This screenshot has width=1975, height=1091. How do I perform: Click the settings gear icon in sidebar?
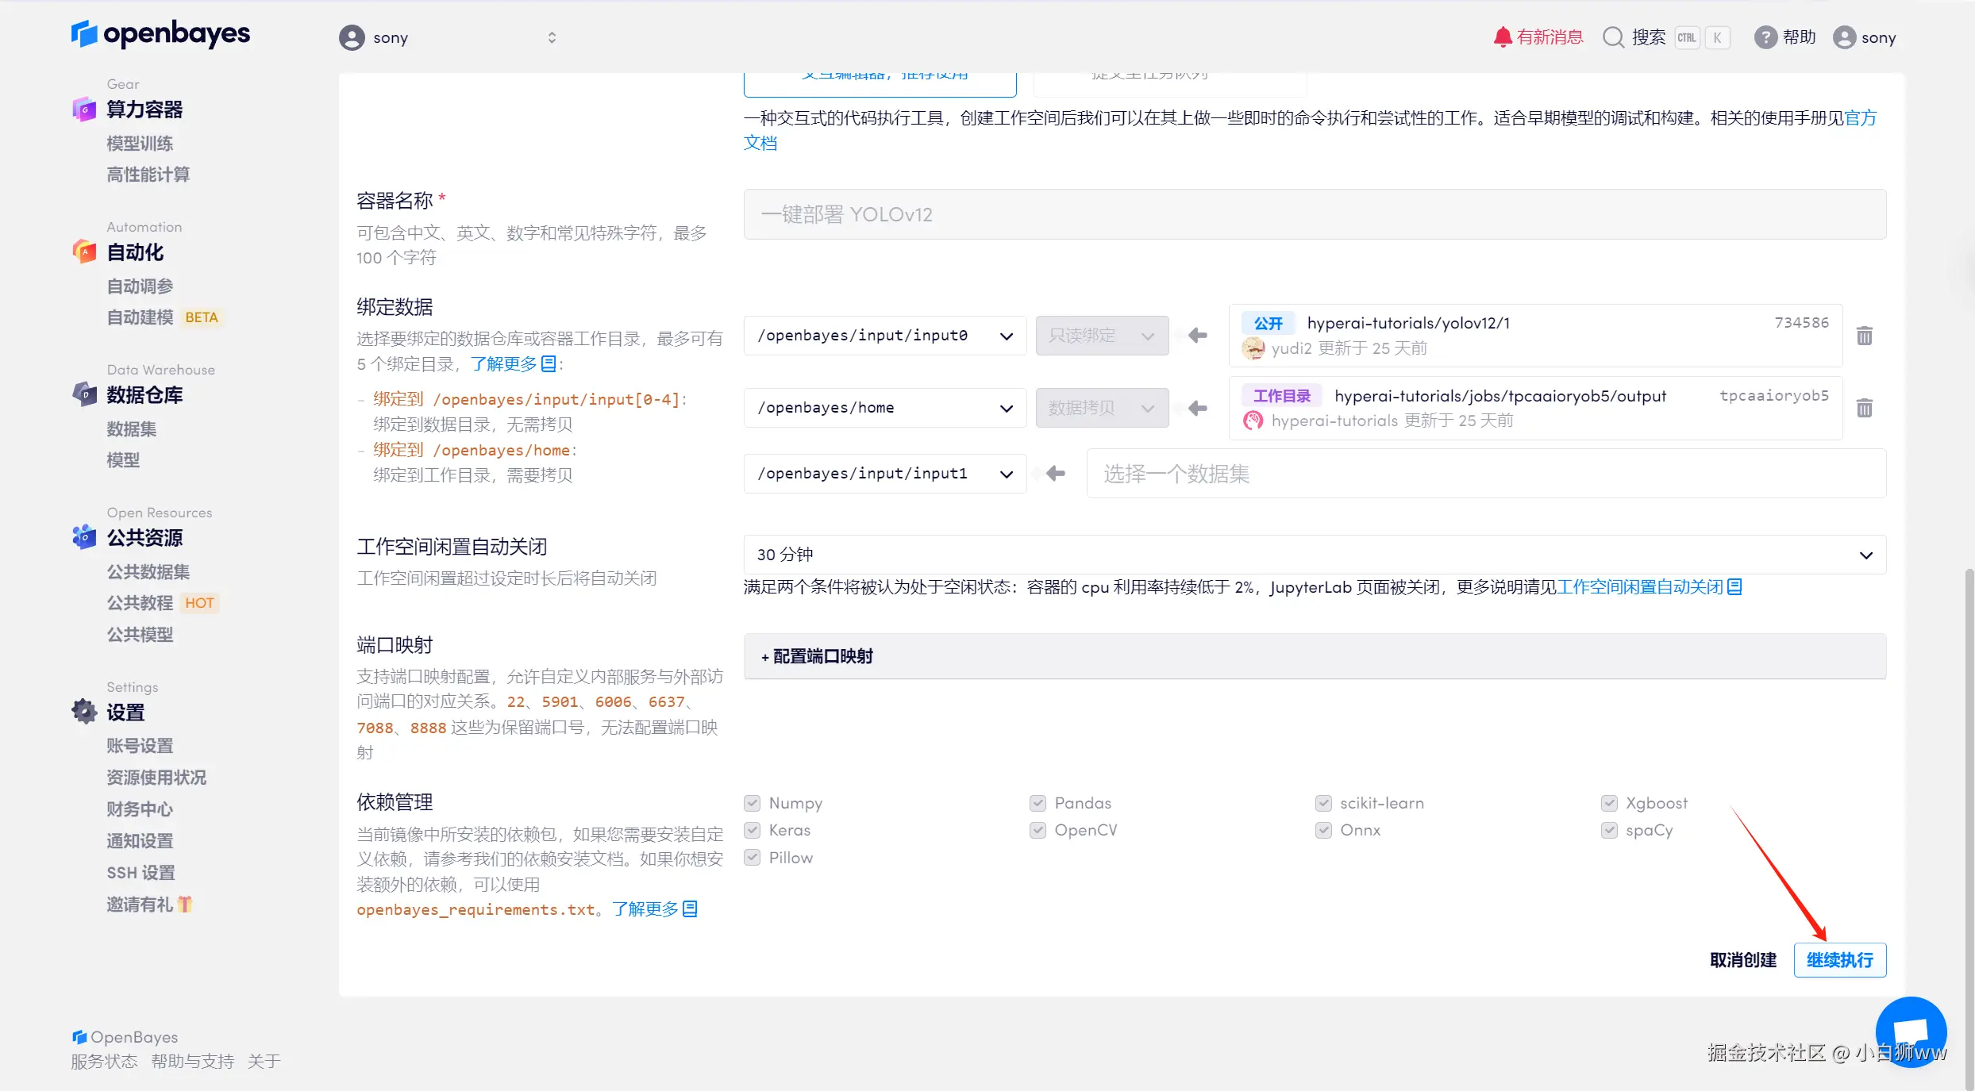tap(84, 712)
